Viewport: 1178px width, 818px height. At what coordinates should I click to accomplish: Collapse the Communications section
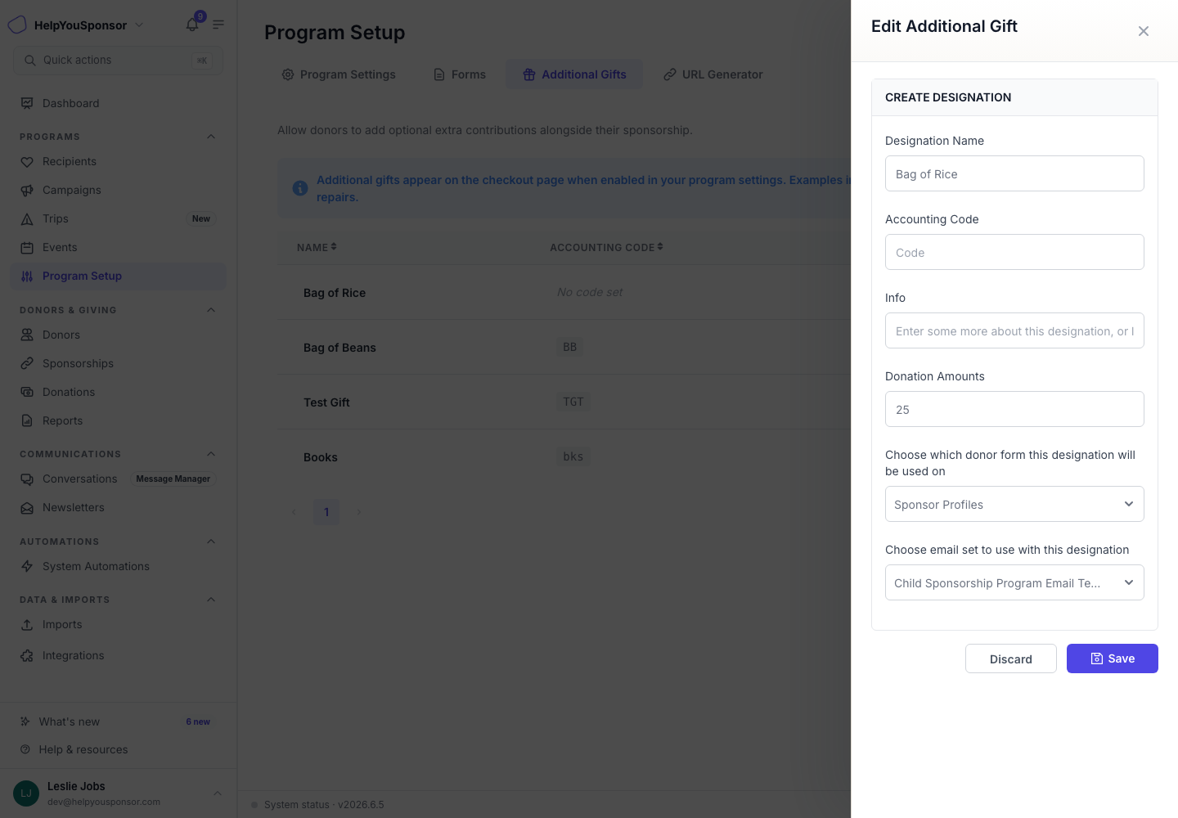point(211,454)
